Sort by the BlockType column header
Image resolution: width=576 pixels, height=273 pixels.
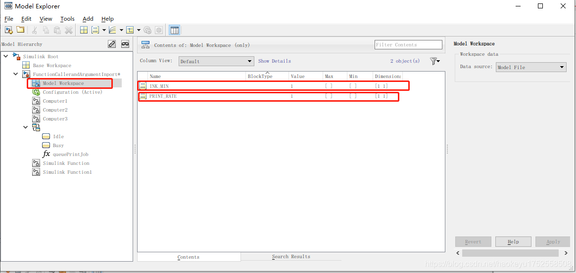coord(267,76)
